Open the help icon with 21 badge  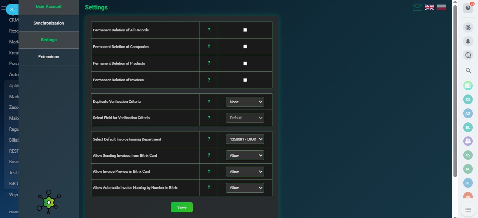click(468, 8)
